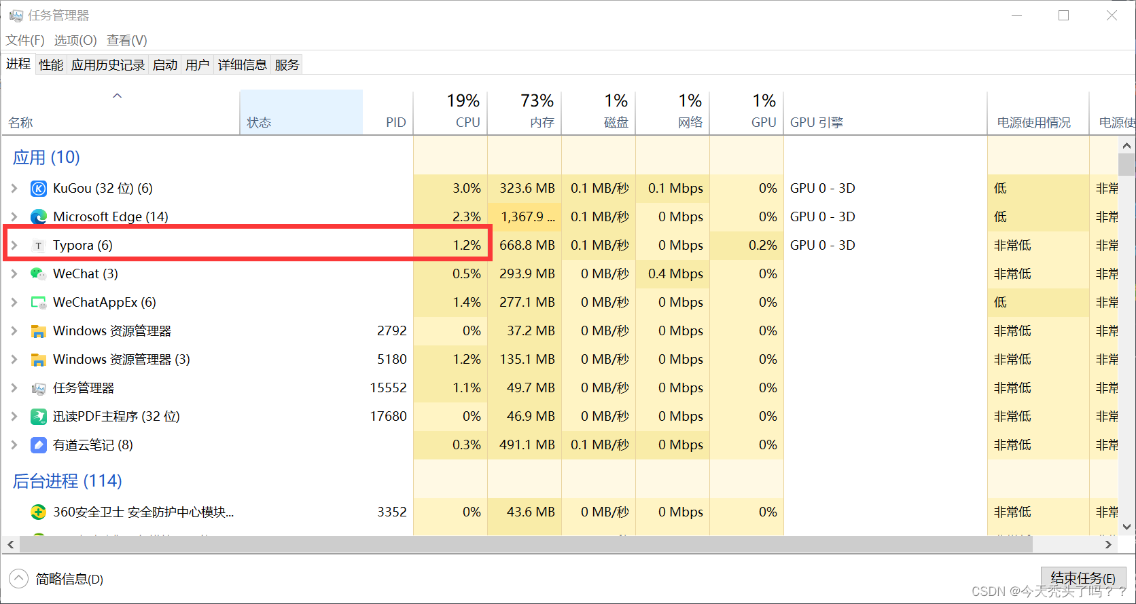Click the KuGou app icon

[x=39, y=189]
